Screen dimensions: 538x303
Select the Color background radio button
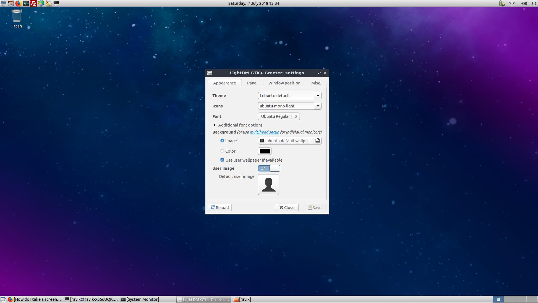(222, 151)
